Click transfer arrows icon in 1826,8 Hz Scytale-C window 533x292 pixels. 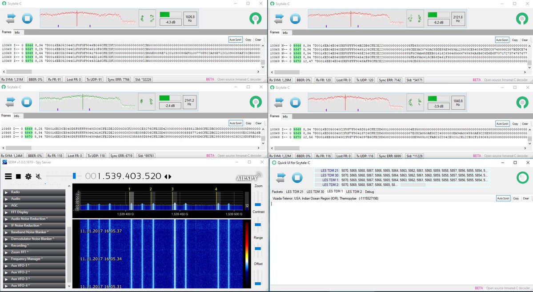click(x=11, y=18)
